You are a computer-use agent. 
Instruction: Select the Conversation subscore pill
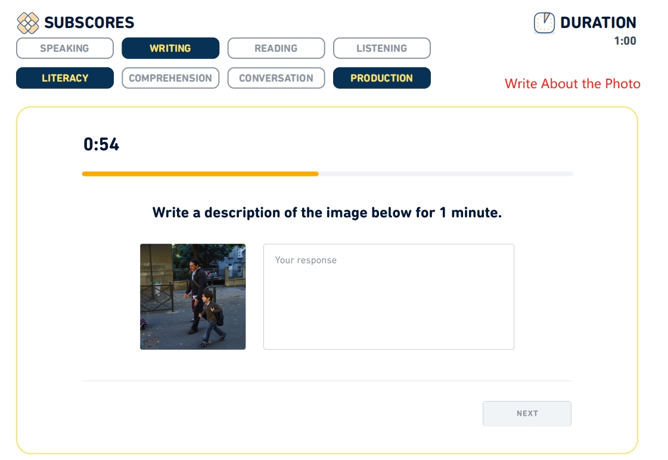point(276,78)
